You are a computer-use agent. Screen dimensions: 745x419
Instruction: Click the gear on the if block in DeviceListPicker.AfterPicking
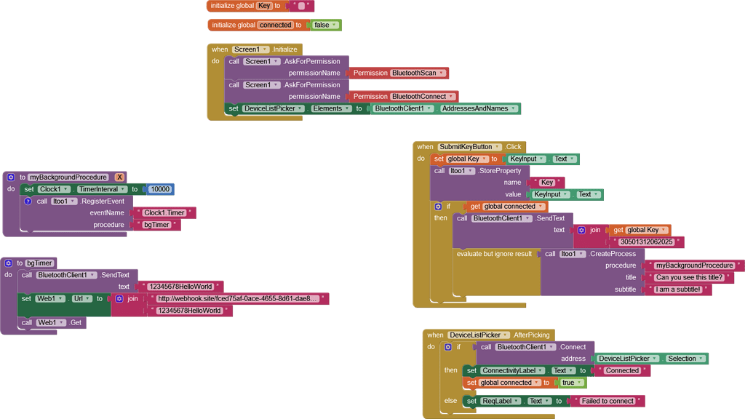coord(448,347)
